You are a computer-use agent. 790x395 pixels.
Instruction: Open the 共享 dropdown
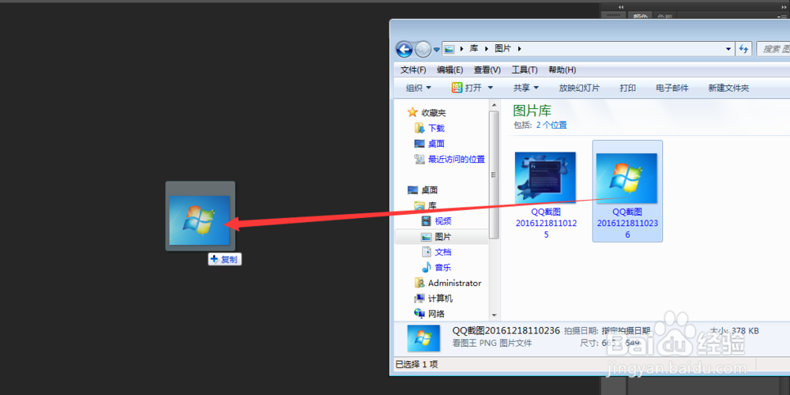[x=526, y=88]
